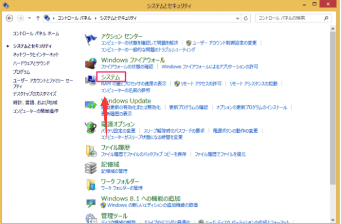Click the Forward arrow navigation button
Viewport: 341px width, 224px height.
[20, 18]
